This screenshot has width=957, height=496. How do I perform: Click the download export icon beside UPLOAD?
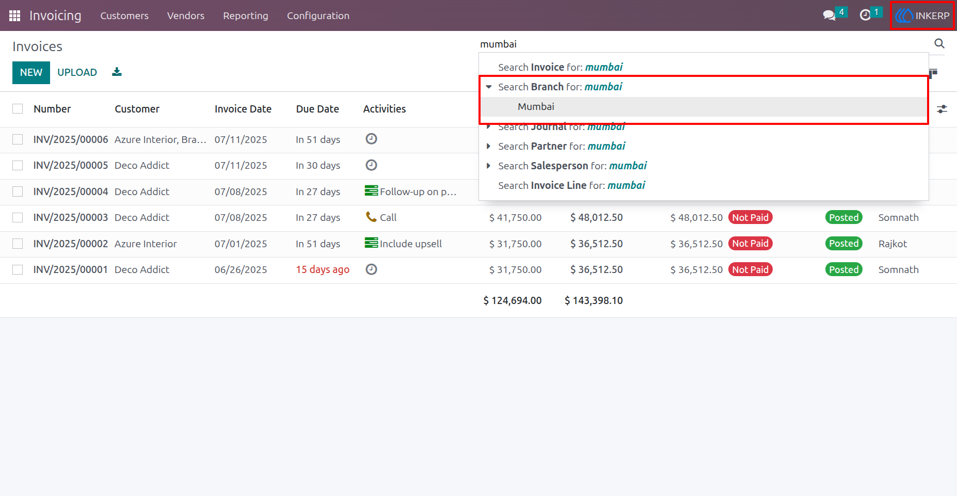[117, 72]
